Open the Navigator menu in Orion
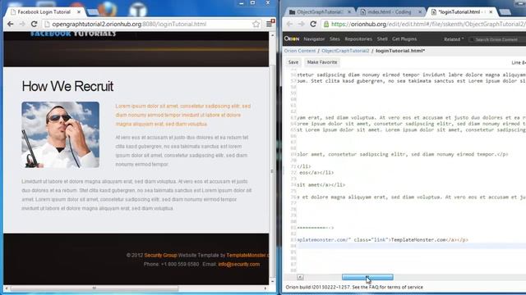The height and width of the screenshot is (295, 526). [x=314, y=39]
